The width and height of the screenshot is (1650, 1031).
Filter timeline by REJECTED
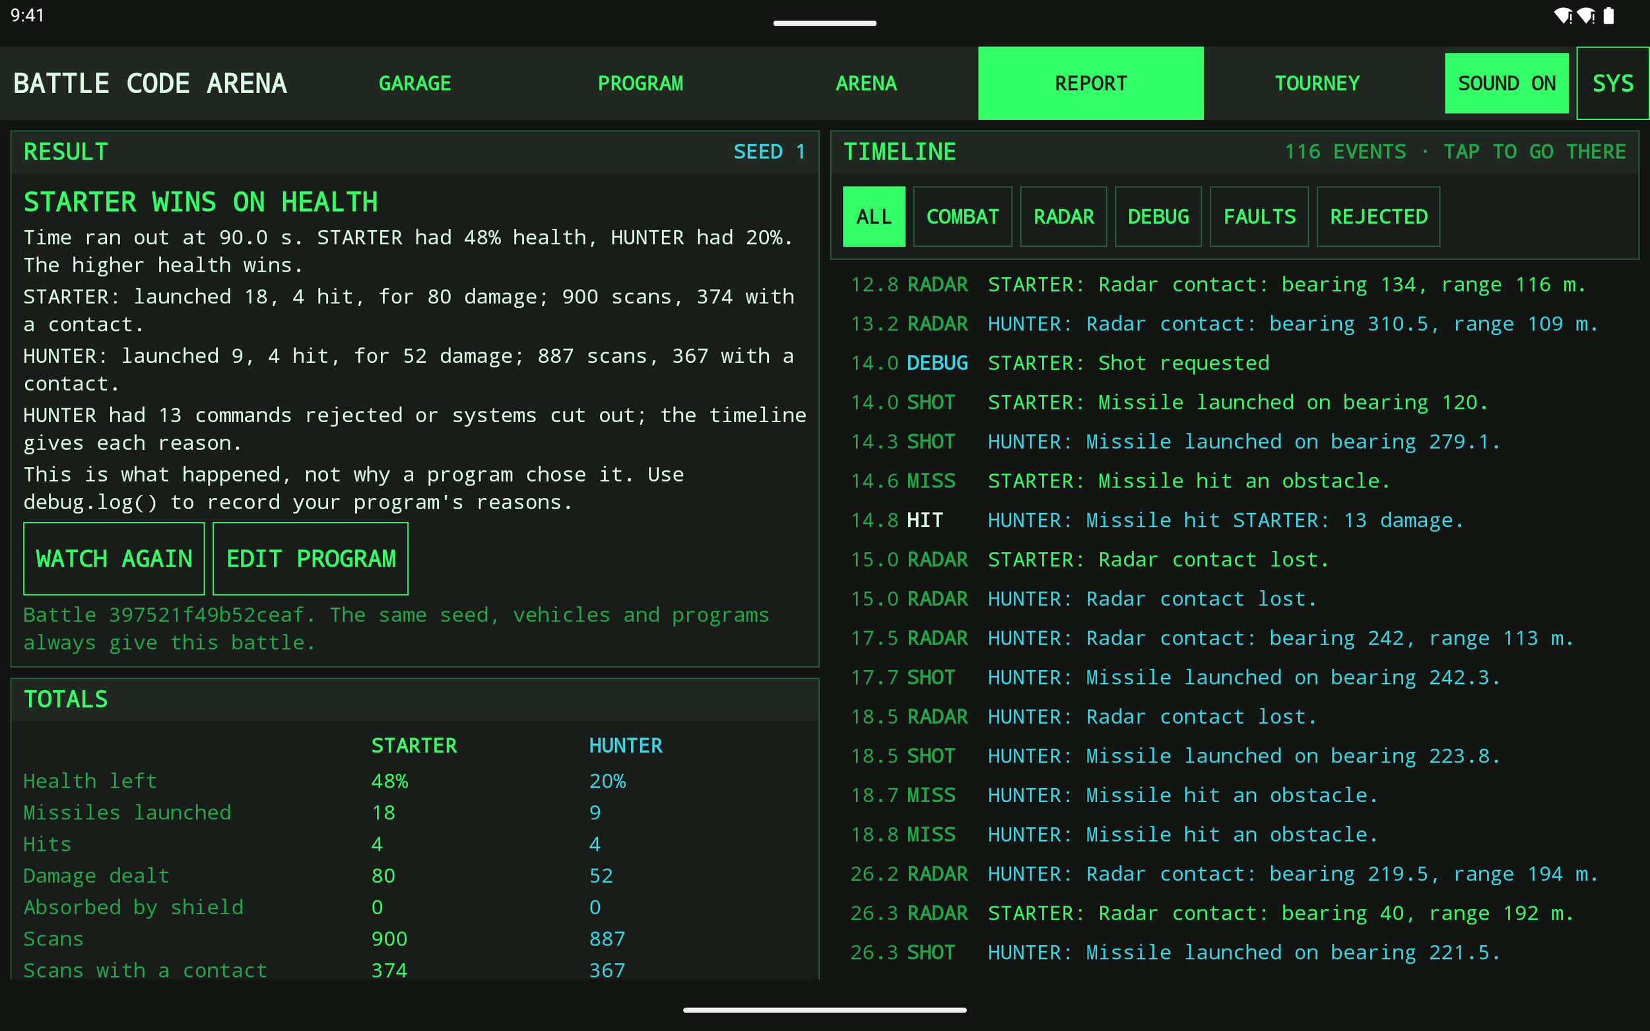coord(1378,216)
